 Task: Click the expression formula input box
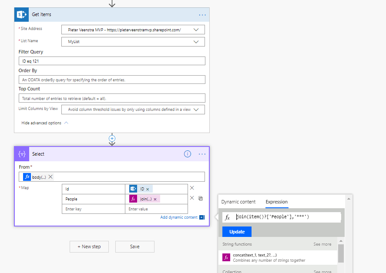pos(282,217)
